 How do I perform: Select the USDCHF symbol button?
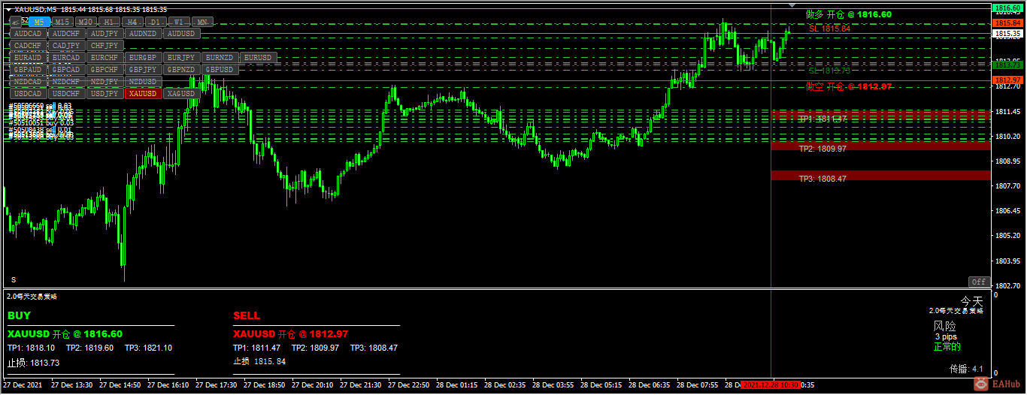67,94
